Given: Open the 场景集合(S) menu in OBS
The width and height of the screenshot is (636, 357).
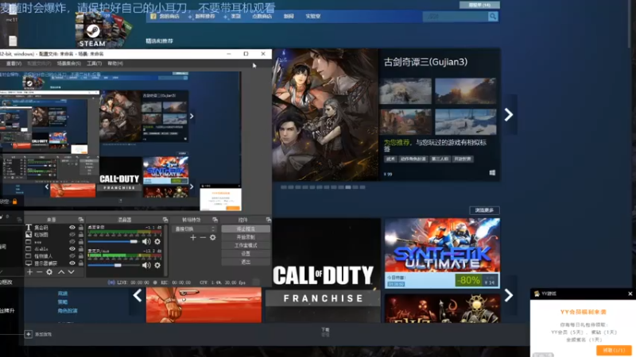Looking at the screenshot, I should tap(69, 63).
